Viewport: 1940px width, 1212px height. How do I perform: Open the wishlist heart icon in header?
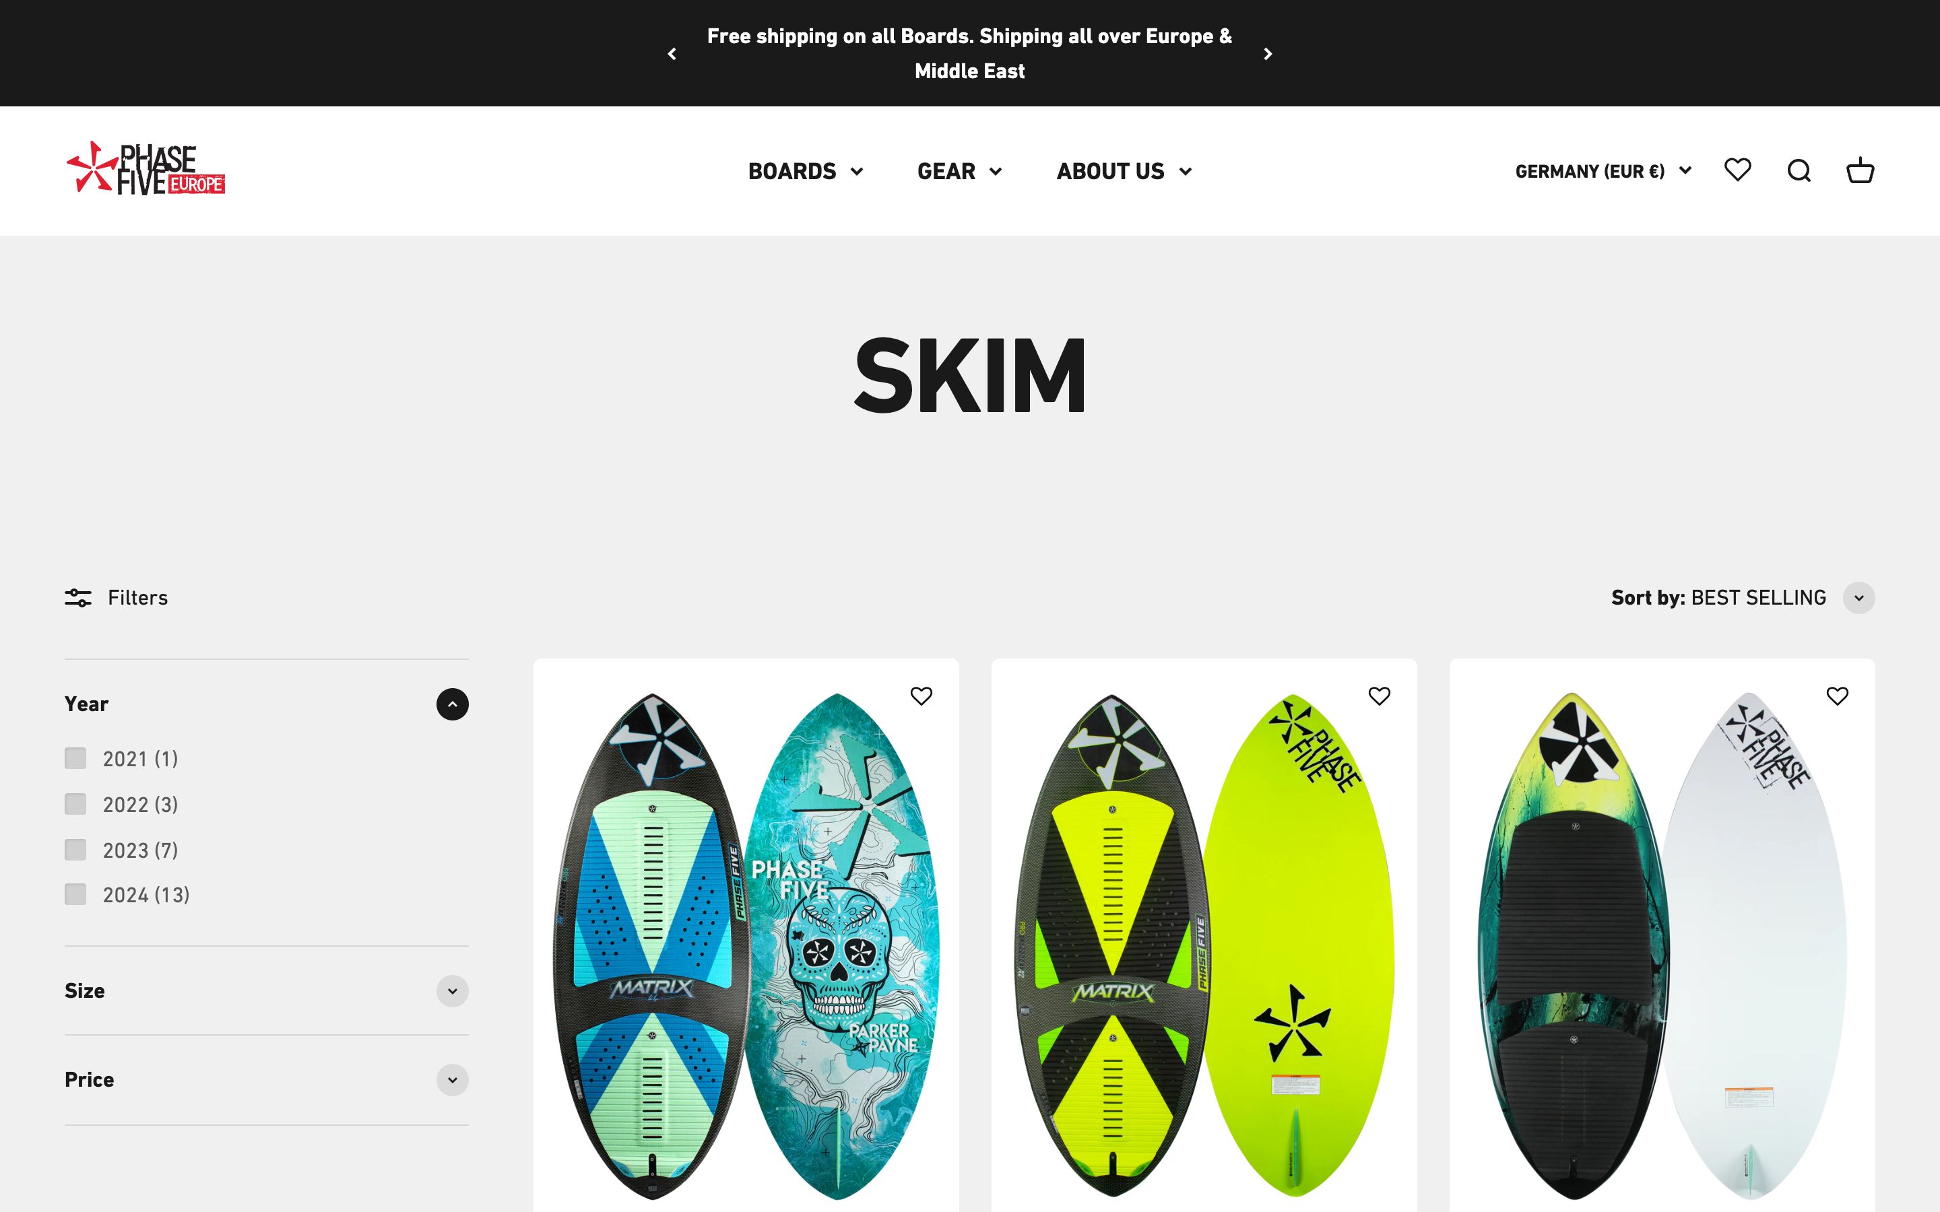[1737, 170]
